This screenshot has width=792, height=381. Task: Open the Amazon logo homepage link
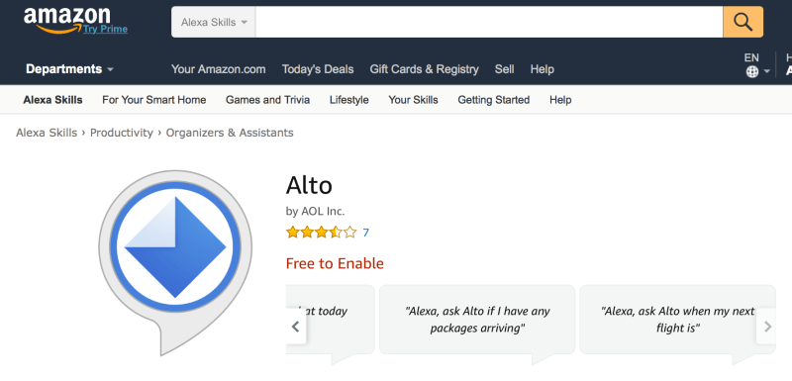66,20
